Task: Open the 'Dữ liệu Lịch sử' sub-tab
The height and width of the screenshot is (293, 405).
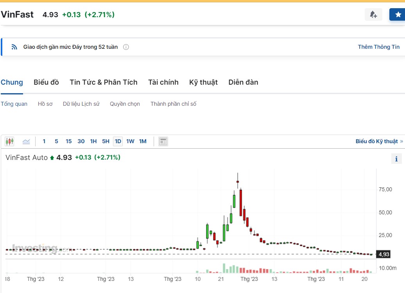Action: point(81,104)
